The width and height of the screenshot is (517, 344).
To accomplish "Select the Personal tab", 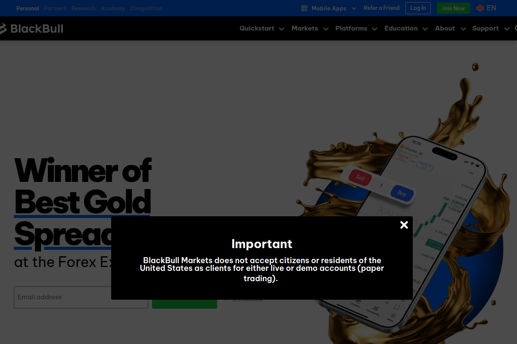I will 28,8.
